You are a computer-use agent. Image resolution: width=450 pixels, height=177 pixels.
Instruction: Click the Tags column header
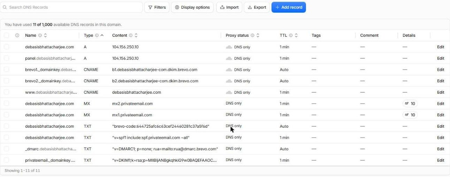pyautogui.click(x=316, y=35)
